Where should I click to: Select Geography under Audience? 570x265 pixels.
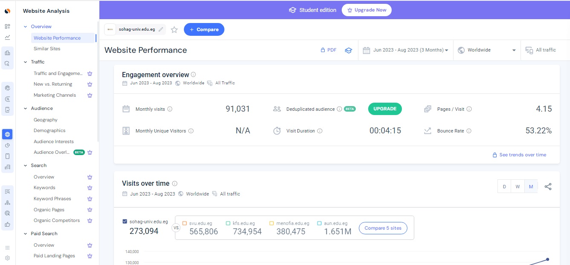(x=46, y=120)
